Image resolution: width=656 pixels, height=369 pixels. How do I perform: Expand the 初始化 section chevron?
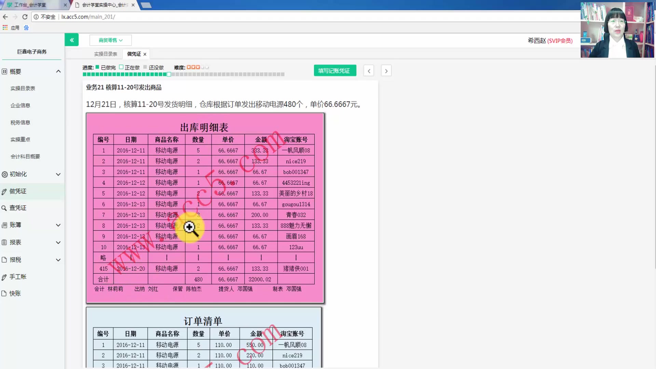(58, 174)
